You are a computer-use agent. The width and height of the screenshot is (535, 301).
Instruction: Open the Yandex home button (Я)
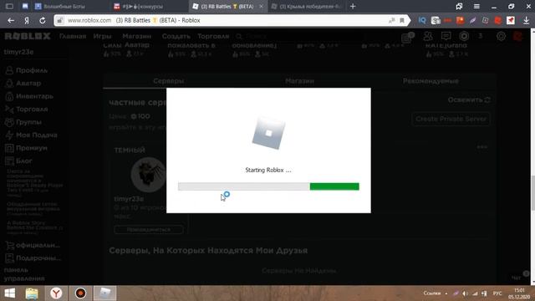(27, 20)
